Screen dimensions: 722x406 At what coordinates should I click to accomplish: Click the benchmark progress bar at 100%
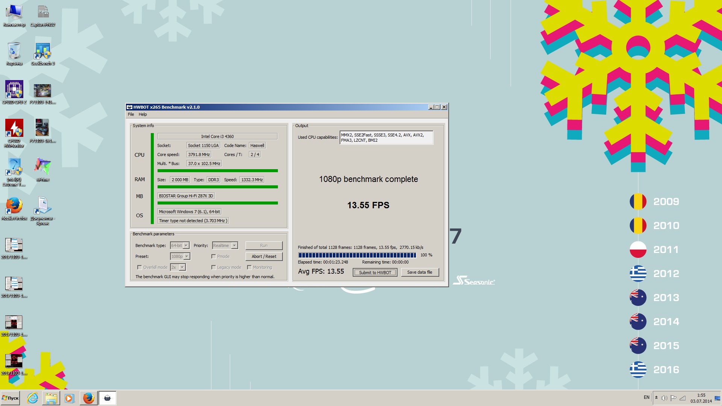(357, 255)
